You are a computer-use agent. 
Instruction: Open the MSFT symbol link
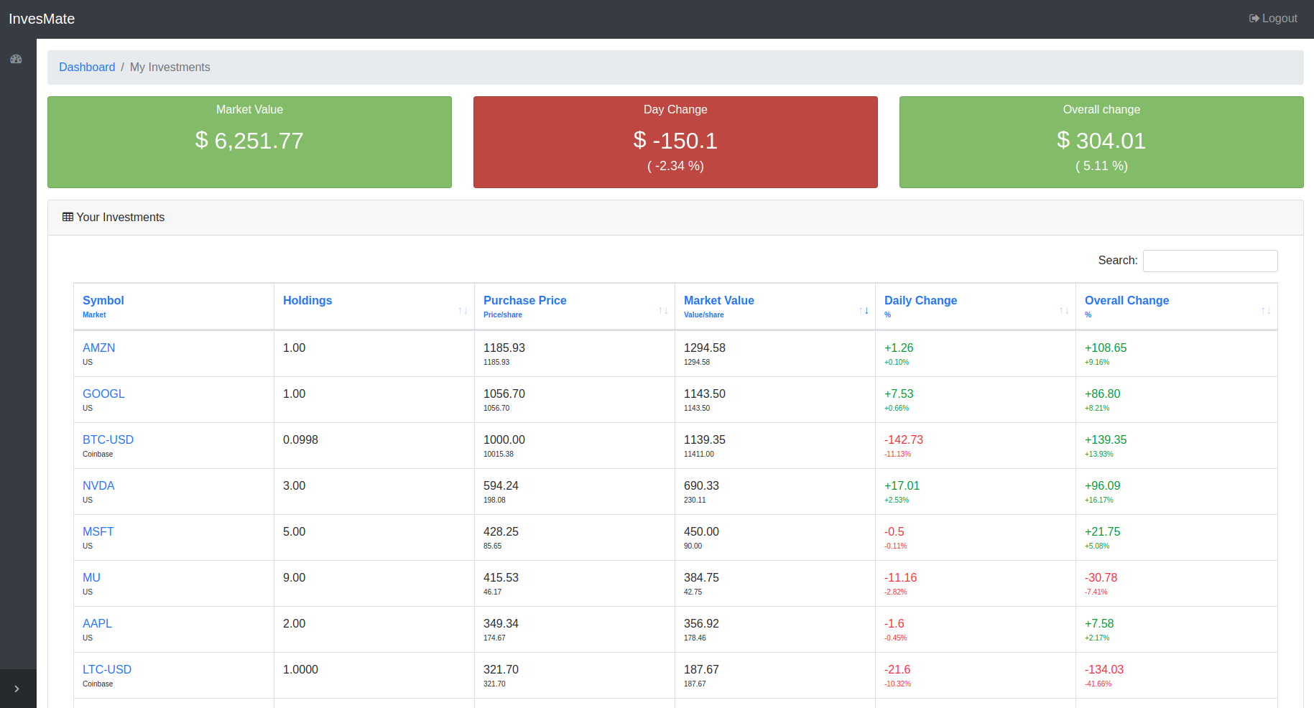pos(98,531)
